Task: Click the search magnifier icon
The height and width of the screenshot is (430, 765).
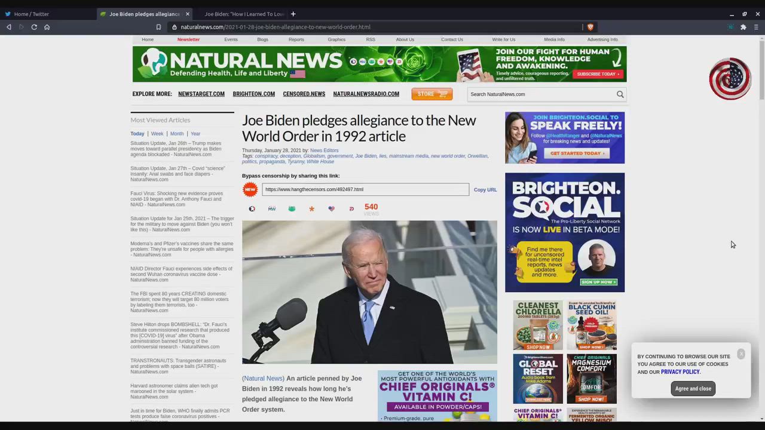Action: coord(620,94)
